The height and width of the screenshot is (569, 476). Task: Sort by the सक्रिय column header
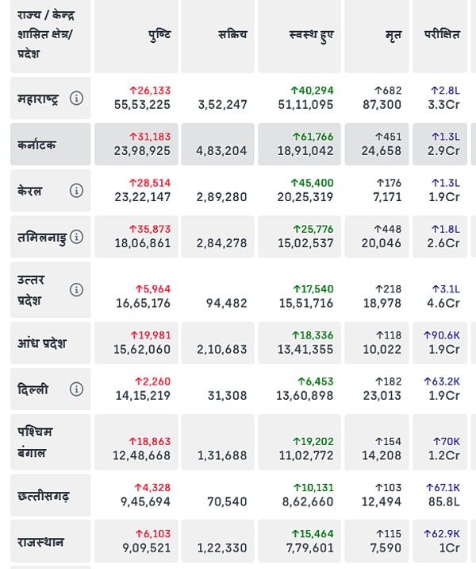pyautogui.click(x=232, y=35)
